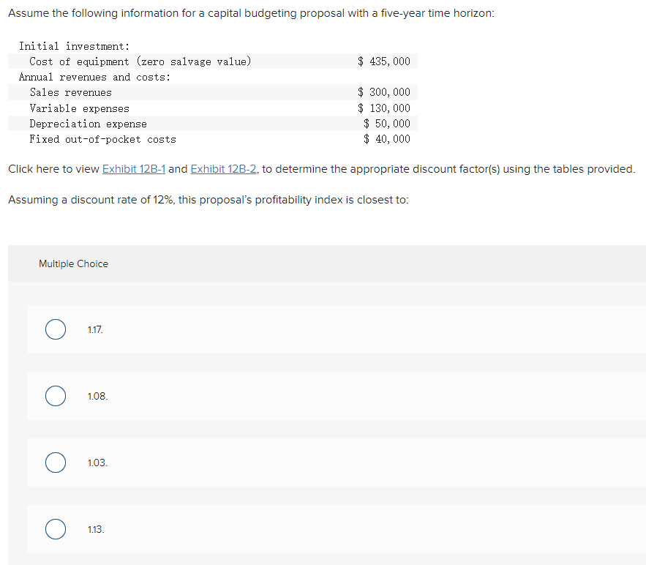646x565 pixels.
Task: Mark the 1.03 answer radio circle
Action: (x=56, y=463)
